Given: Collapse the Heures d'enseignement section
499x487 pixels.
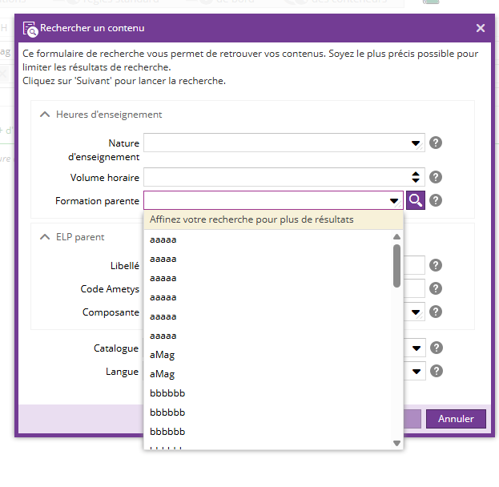Looking at the screenshot, I should pos(45,115).
